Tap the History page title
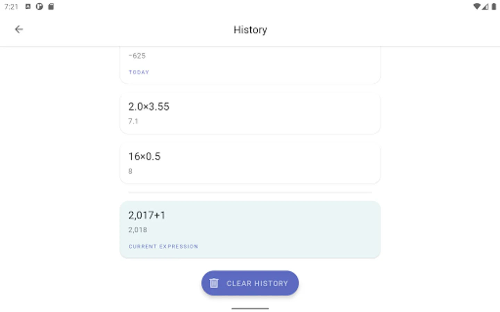 [250, 30]
